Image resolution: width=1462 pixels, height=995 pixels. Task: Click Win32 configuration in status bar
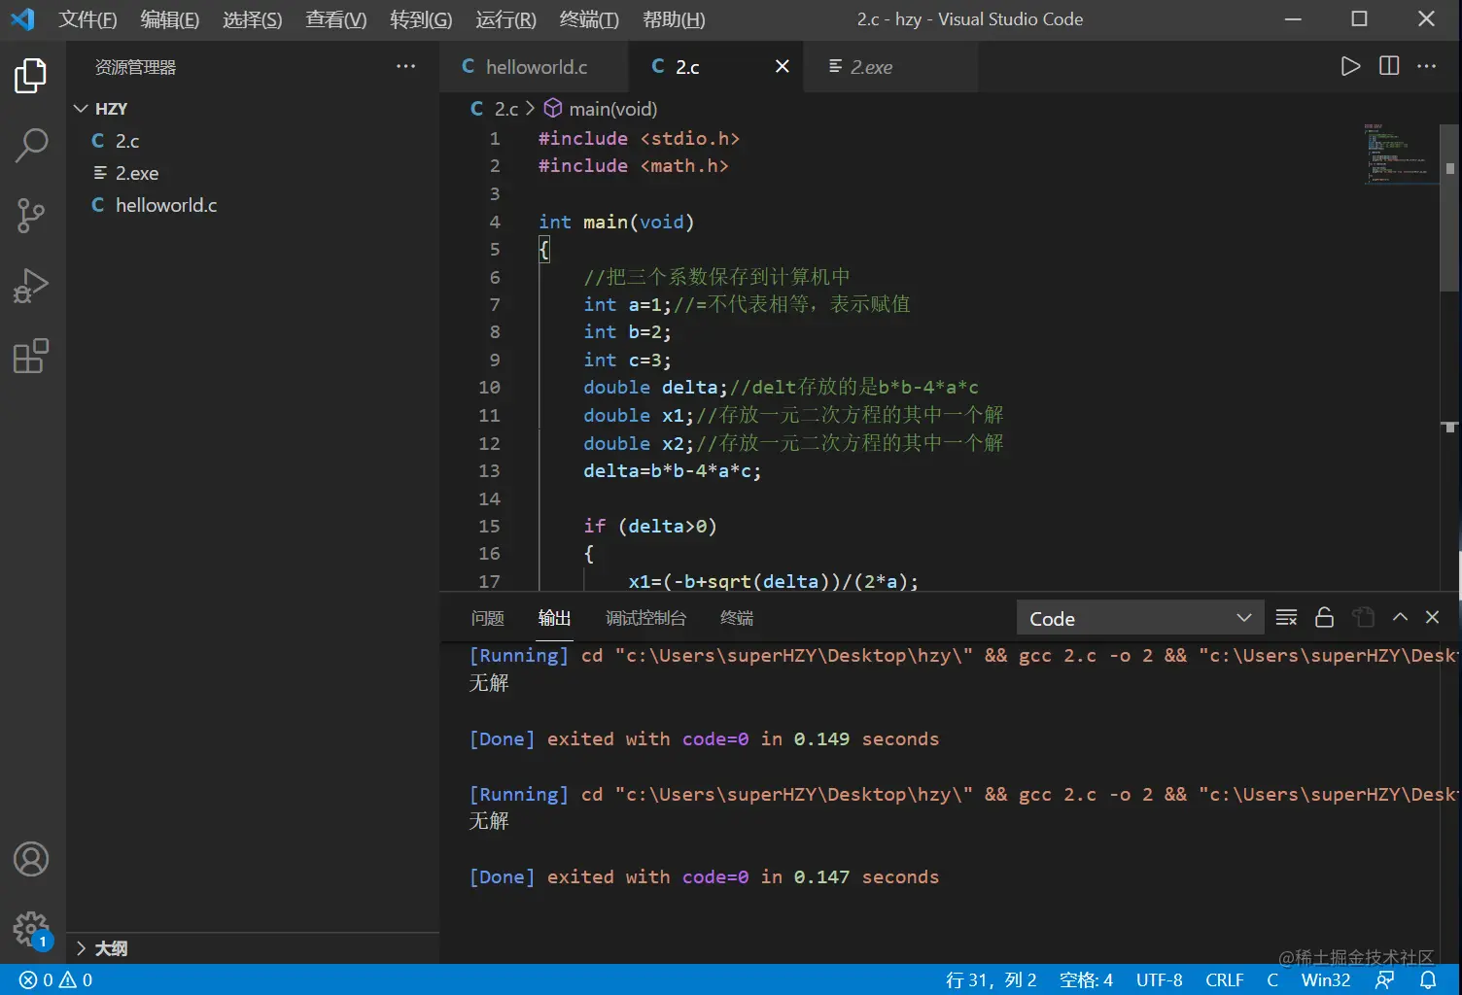point(1326,980)
